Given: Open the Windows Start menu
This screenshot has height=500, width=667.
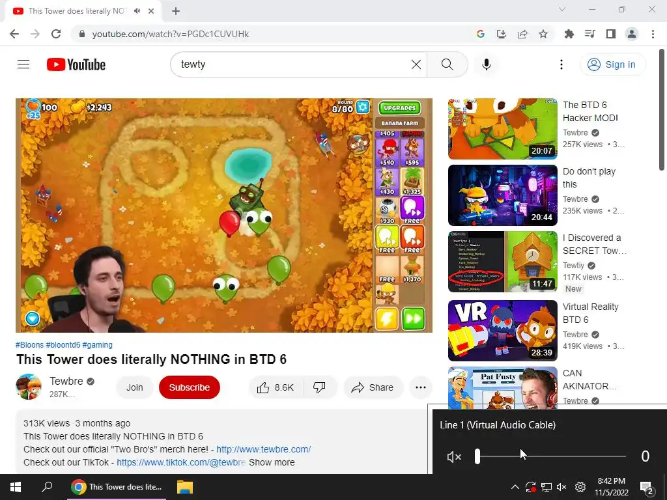Looking at the screenshot, I should (16, 487).
